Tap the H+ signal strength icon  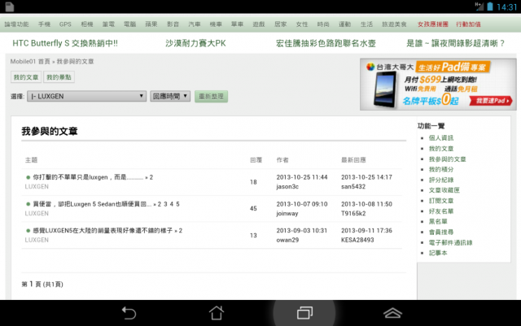coord(479,7)
